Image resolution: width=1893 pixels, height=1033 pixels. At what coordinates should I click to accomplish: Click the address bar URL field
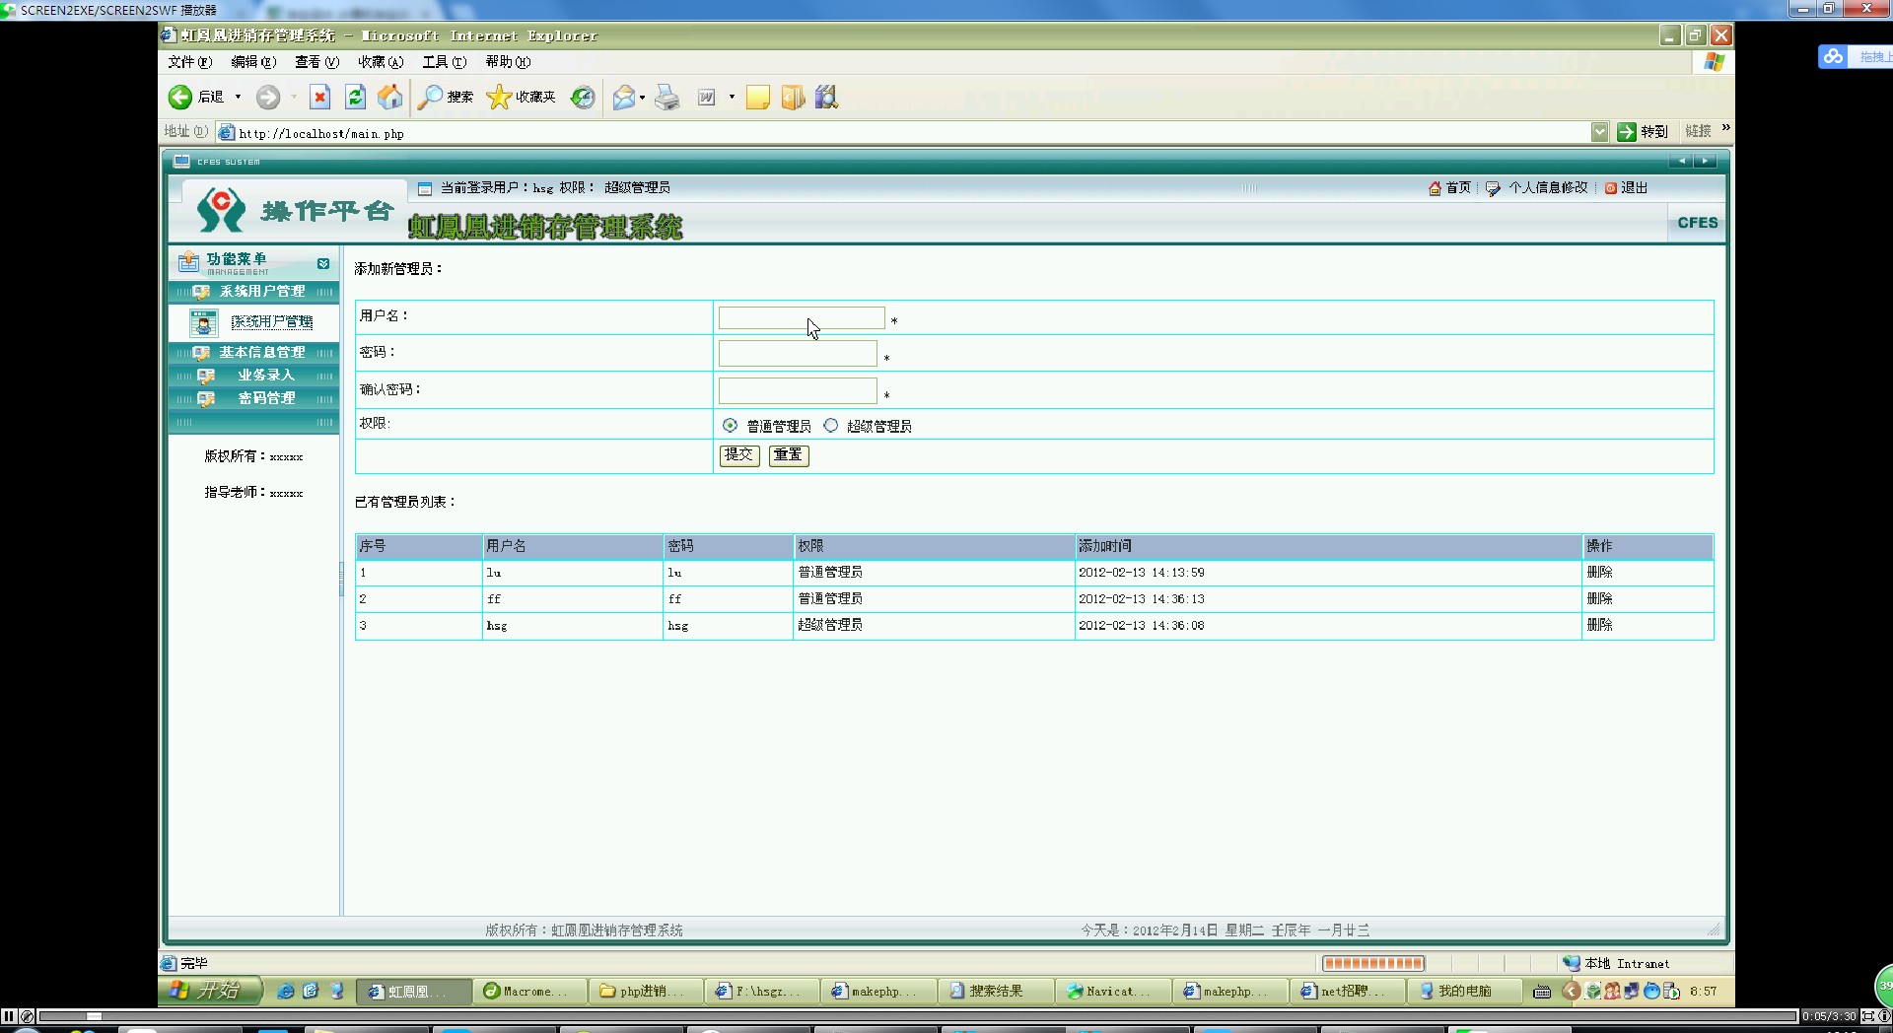click(x=902, y=133)
